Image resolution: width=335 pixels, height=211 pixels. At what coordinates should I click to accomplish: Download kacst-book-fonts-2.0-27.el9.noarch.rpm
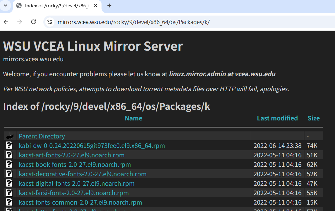[x=75, y=164]
